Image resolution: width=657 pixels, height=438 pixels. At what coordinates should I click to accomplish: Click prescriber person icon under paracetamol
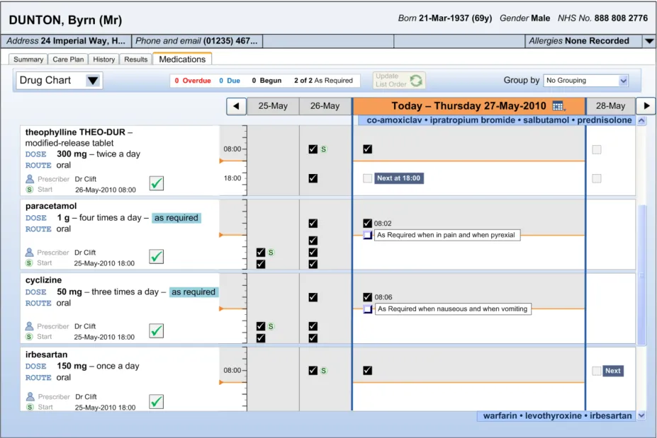[30, 252]
